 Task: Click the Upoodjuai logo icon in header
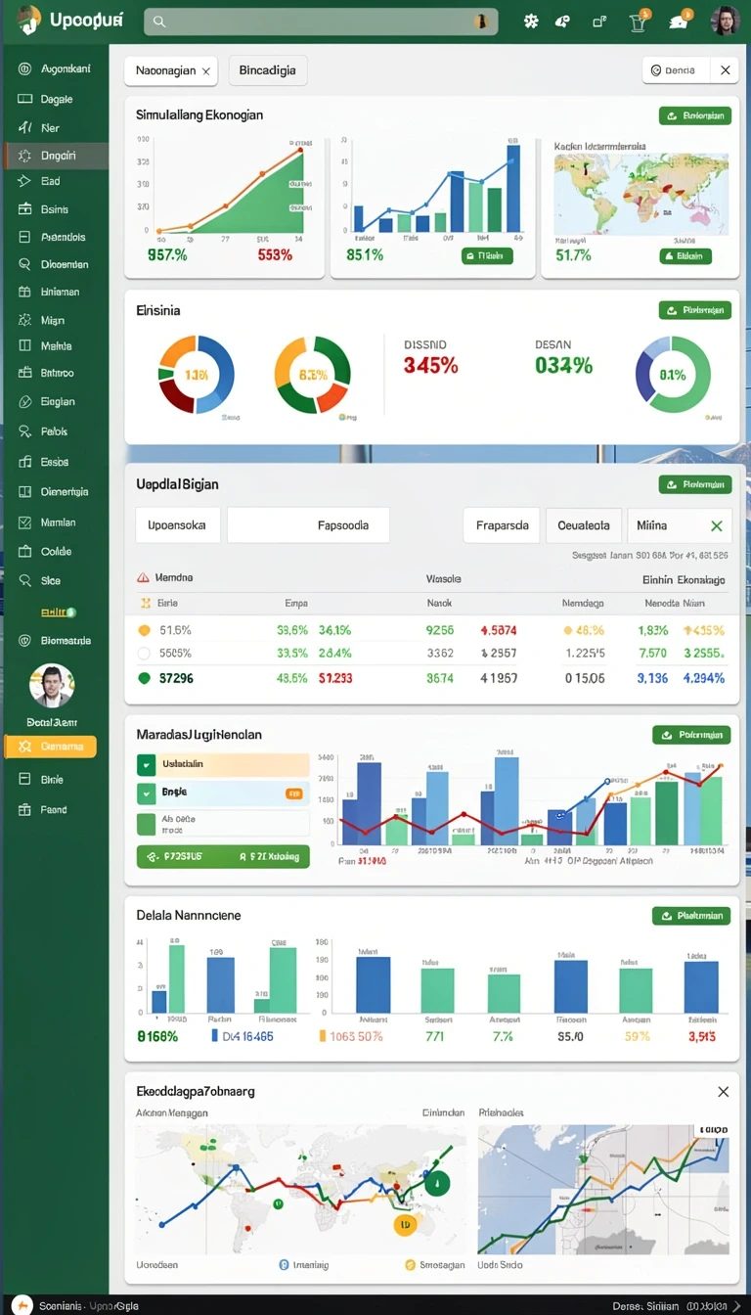tap(28, 20)
